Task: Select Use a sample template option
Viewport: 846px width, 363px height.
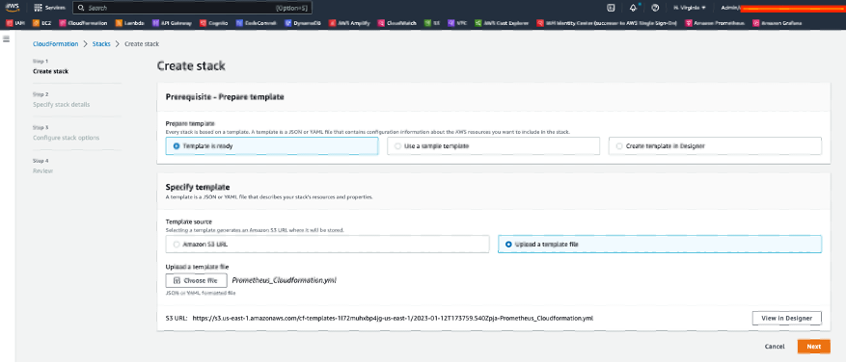Action: (x=493, y=146)
